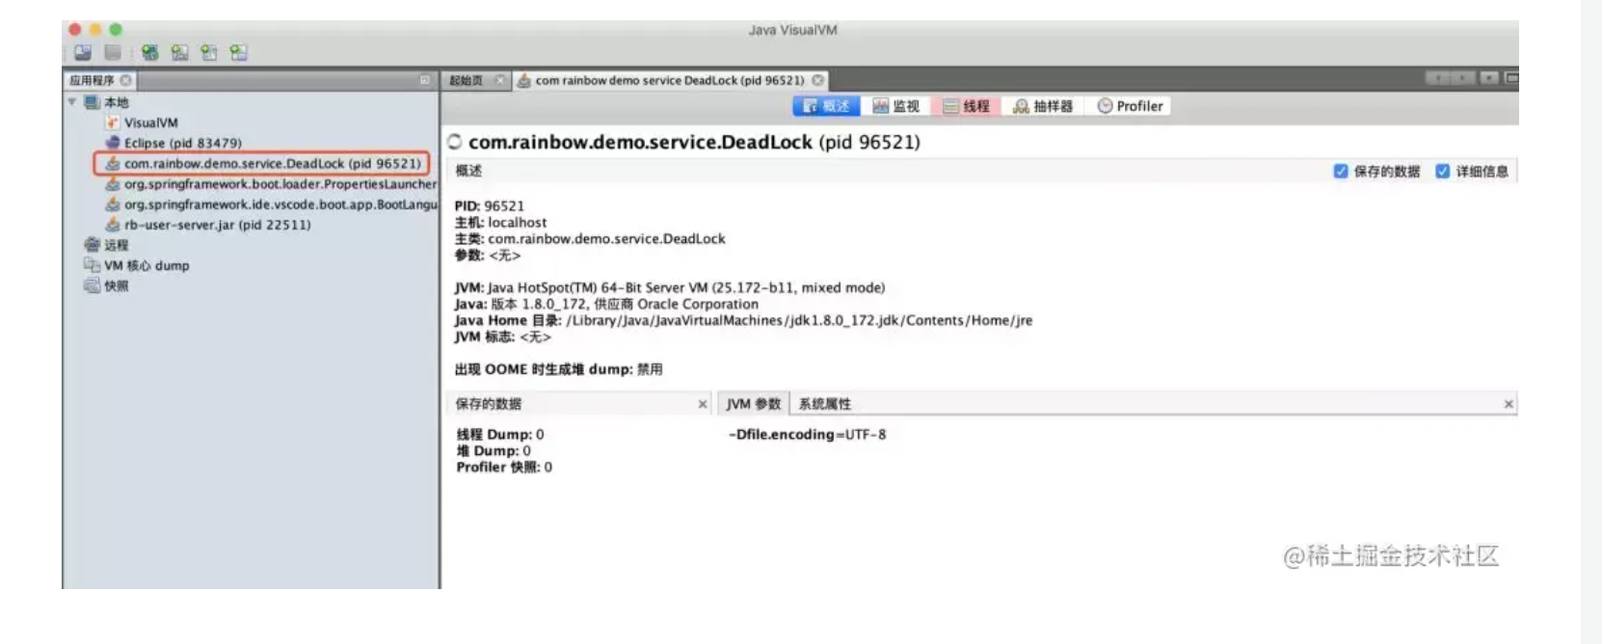This screenshot has height=644, width=1602.
Task: Open the 抽样器 sampler view
Action: tap(1043, 106)
